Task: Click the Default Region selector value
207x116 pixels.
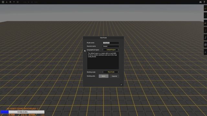Action: pos(111,50)
